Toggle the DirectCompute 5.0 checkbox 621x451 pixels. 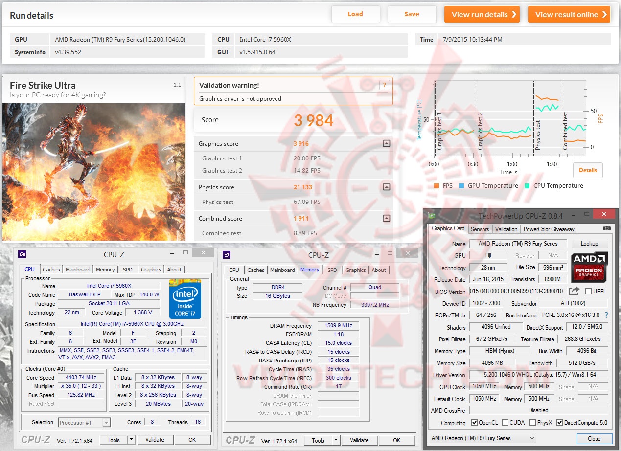[560, 423]
